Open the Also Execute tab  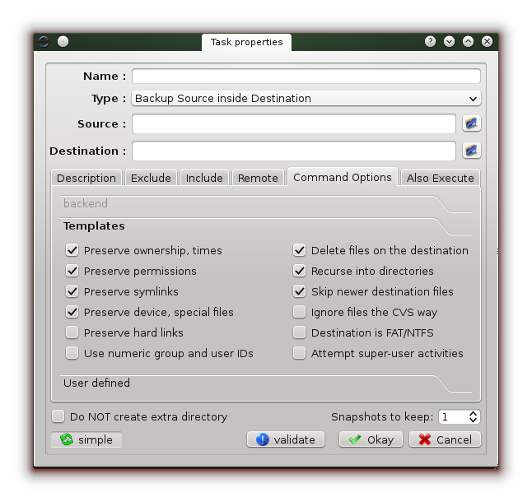(x=440, y=178)
